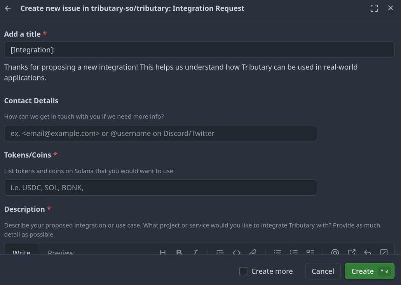Image resolution: width=401 pixels, height=285 pixels.
Task: Add an unordered bullet list
Action: tap(277, 252)
